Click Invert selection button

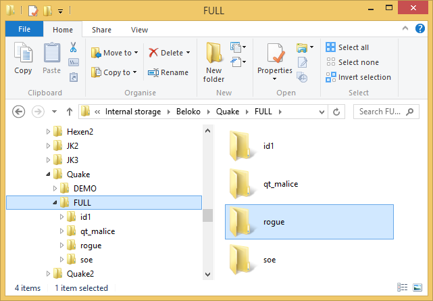[x=358, y=77]
